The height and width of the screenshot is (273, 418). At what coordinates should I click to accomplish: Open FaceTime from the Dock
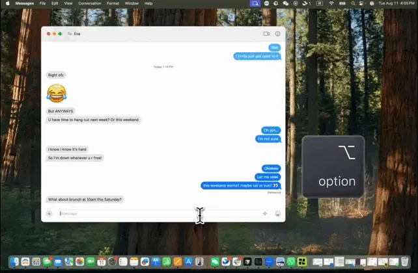point(91,262)
